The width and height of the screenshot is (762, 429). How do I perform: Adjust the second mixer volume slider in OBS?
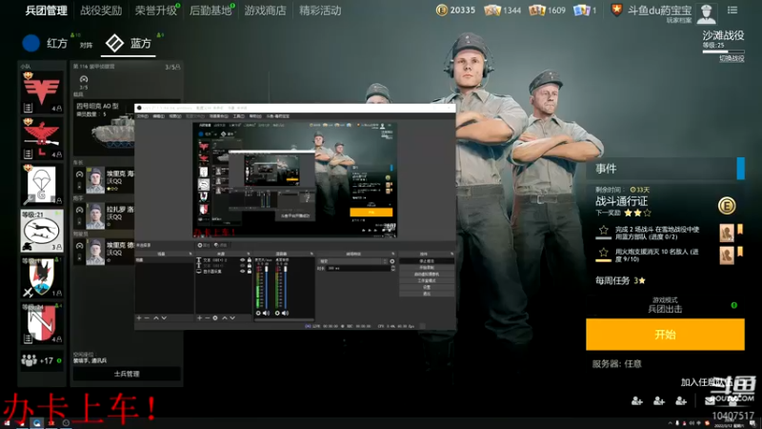point(285,285)
